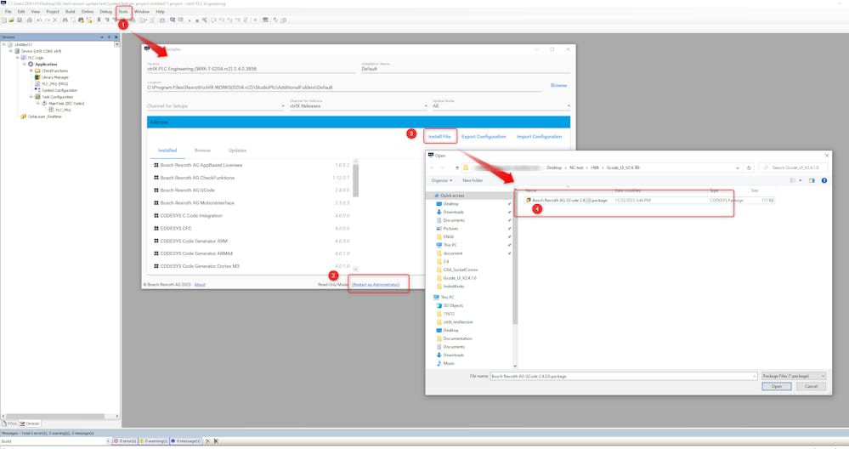849x449 pixels.
Task: Expand the CheckFunctions folder node
Action: pos(31,71)
